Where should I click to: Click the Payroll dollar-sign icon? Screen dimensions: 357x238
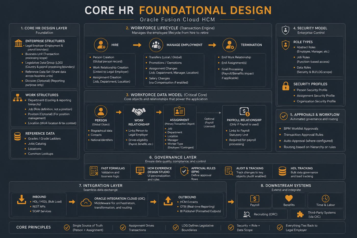(254, 198)
